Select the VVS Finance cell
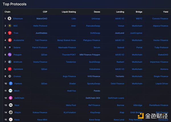 (x=94, y=76)
